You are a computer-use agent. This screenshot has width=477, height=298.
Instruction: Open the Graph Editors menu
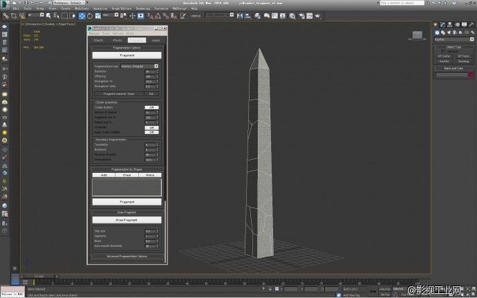[120, 8]
